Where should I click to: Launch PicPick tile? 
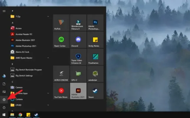tap(61, 23)
